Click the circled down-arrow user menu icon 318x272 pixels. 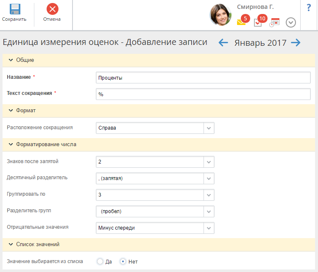click(x=291, y=22)
